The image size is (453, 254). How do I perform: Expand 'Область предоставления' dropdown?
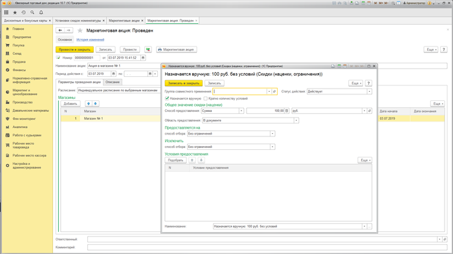tap(296, 120)
